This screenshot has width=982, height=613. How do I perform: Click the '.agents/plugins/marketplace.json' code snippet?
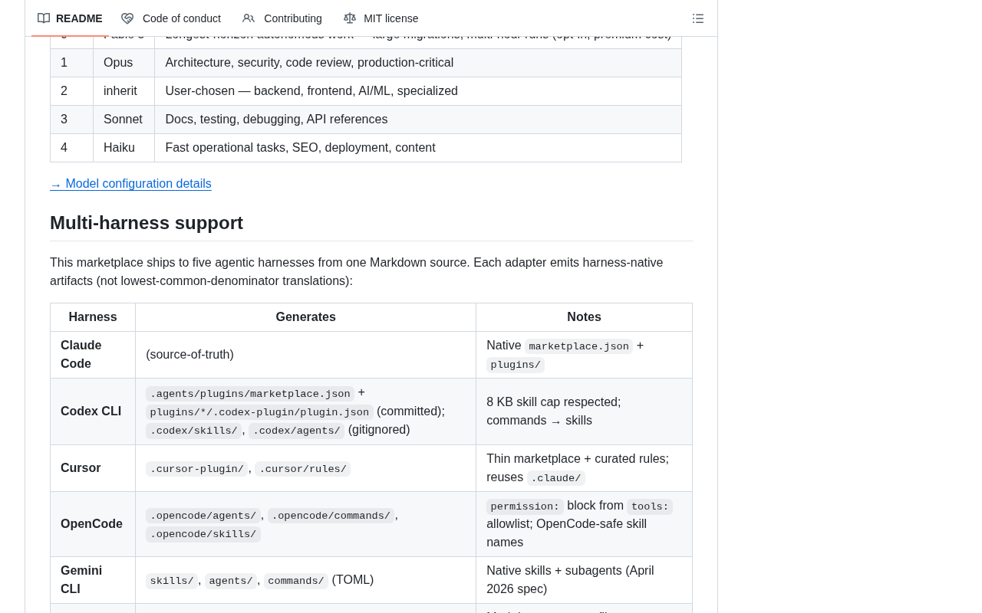tap(250, 394)
